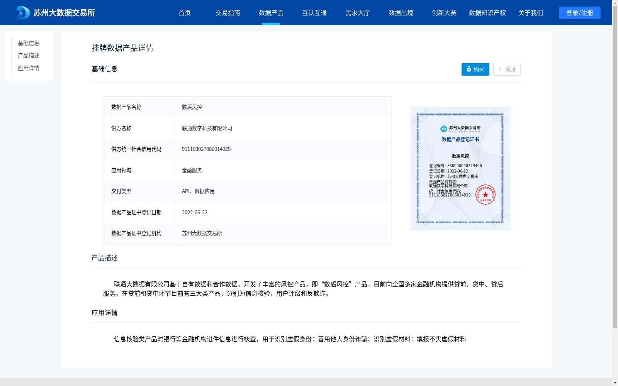
Task: Click the 信息核验类产品 application detail paragraph
Action: [290, 339]
